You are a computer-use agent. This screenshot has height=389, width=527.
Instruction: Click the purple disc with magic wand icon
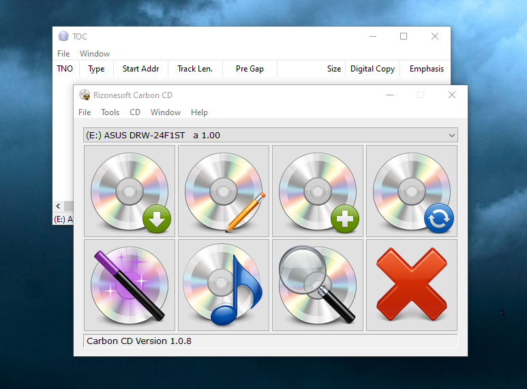pos(130,285)
